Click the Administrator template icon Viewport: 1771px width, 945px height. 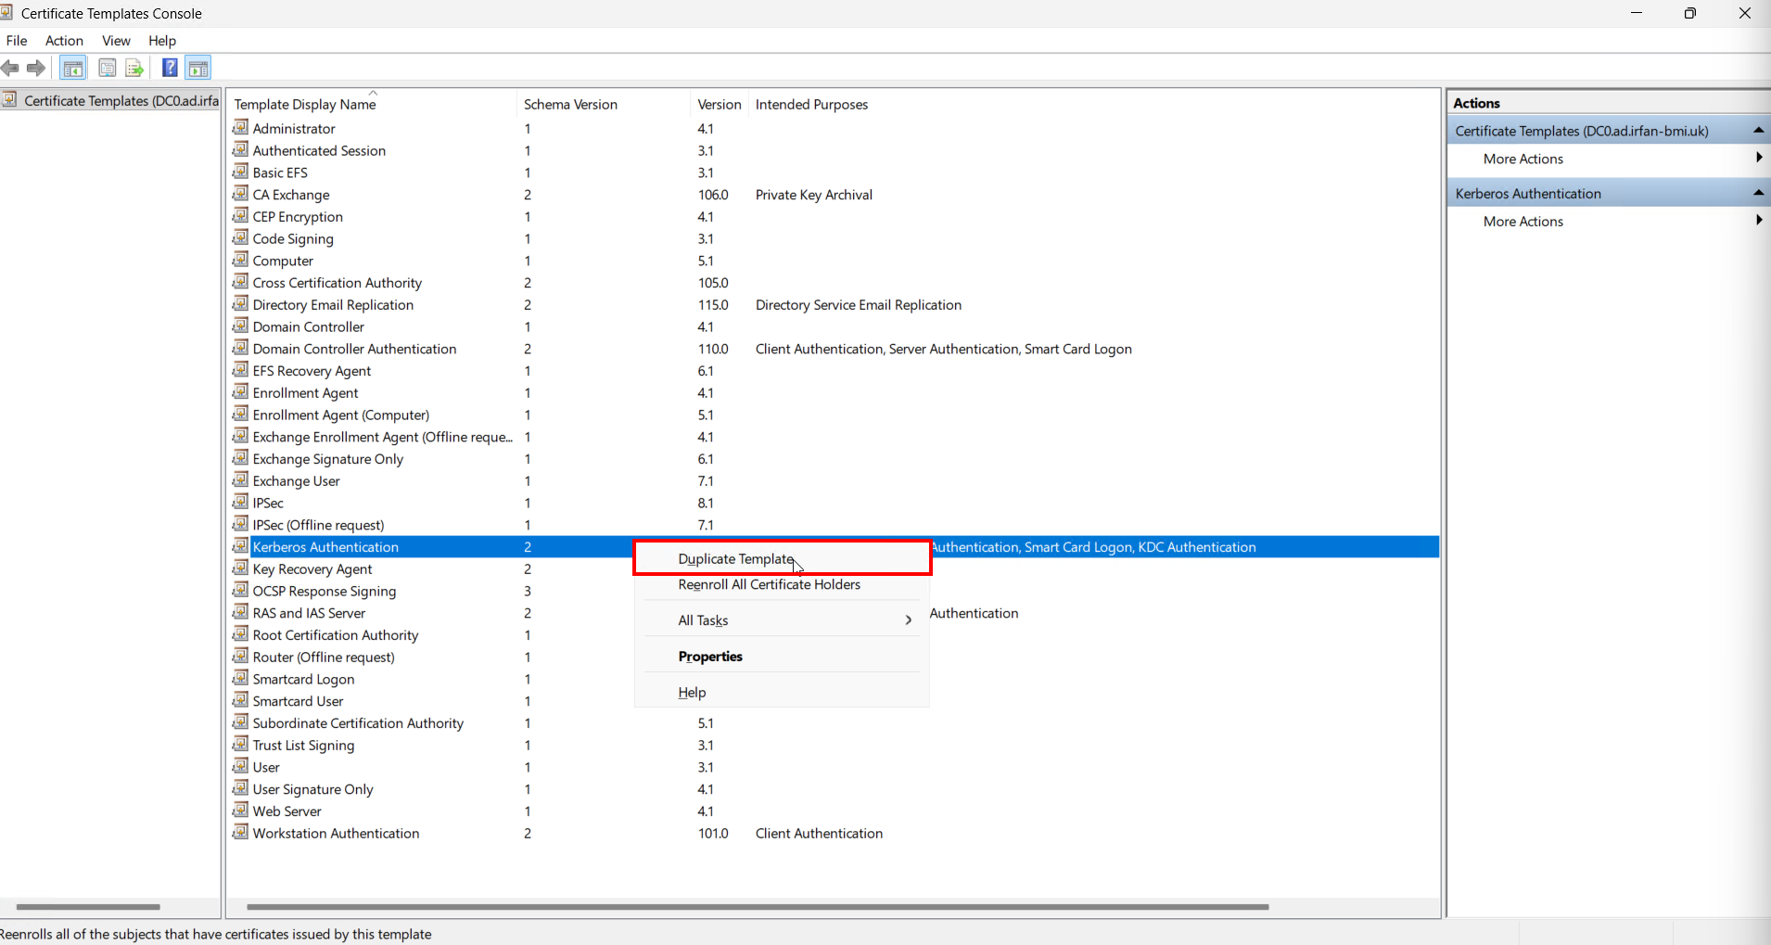[x=241, y=128]
